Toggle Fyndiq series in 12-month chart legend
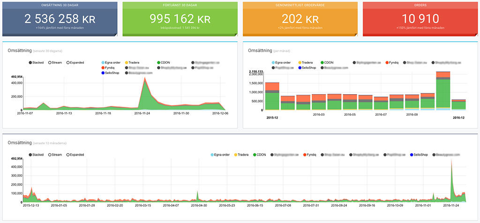The height and width of the screenshot is (223, 480). click(x=310, y=155)
